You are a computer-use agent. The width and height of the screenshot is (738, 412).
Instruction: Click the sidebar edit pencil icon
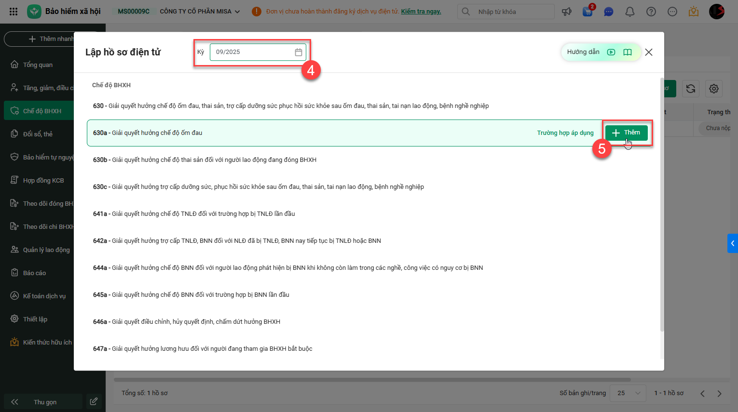pos(94,401)
